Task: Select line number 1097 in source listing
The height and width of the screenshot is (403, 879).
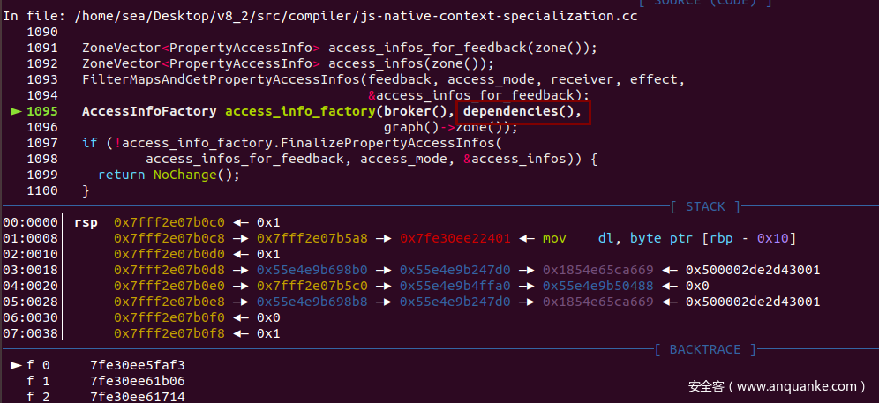Action: 42,144
